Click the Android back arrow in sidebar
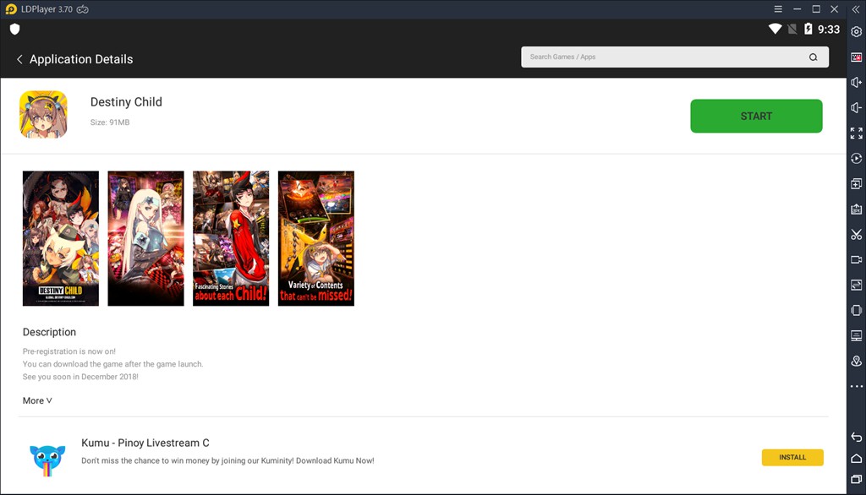This screenshot has height=495, width=866. [856, 437]
